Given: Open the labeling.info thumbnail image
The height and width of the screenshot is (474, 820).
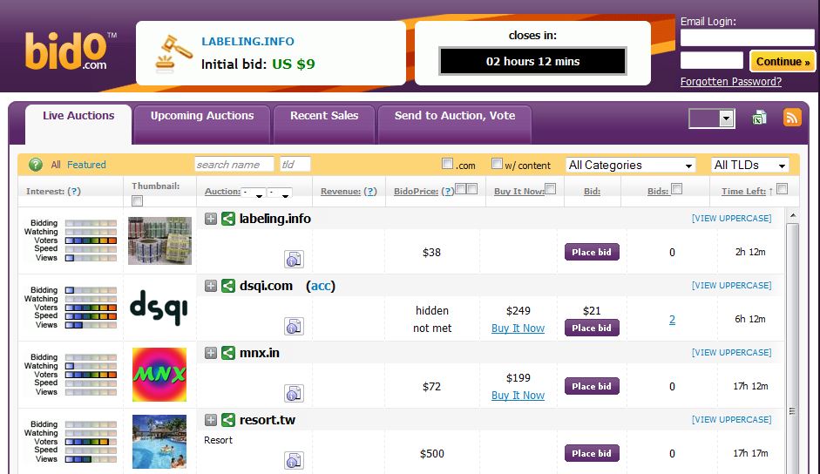Looking at the screenshot, I should point(159,240).
